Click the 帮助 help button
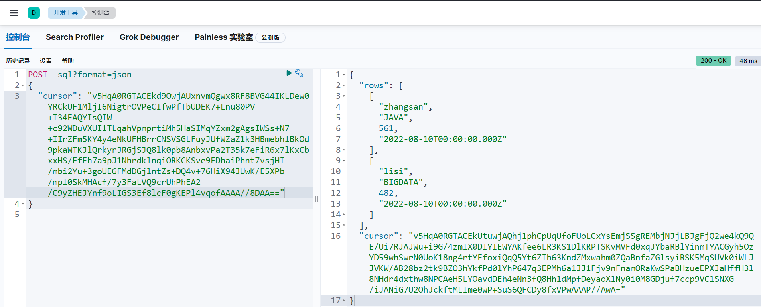761x307 pixels. tap(68, 61)
